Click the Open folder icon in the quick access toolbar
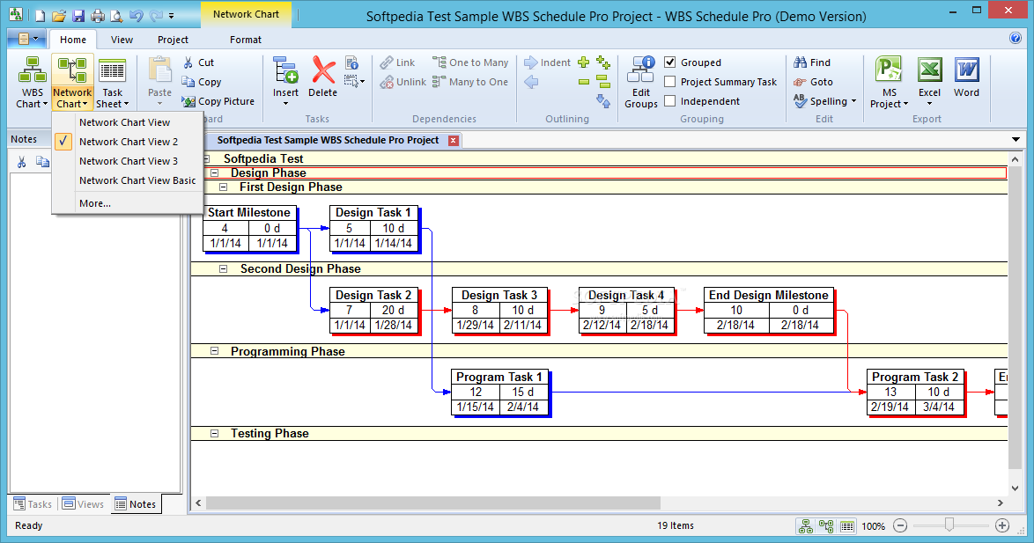 [x=59, y=15]
